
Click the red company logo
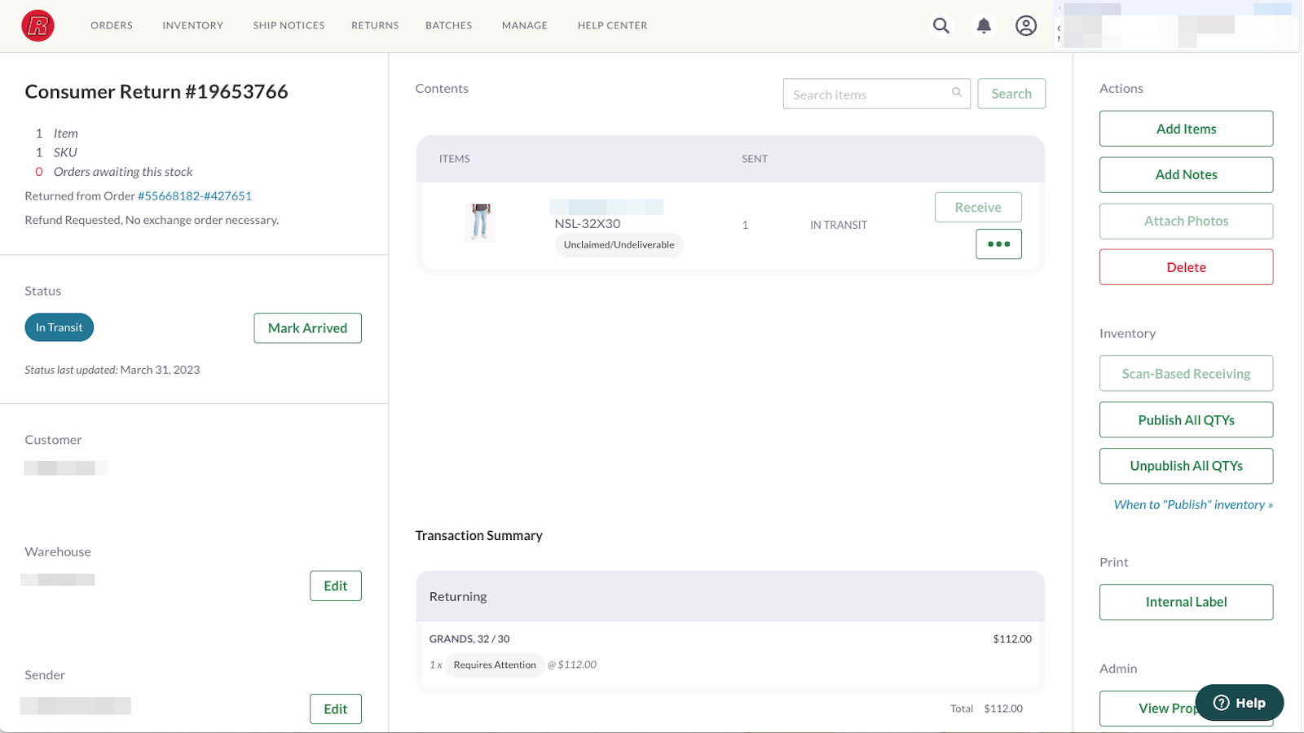[x=37, y=25]
